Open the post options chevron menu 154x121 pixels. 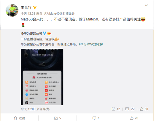[146, 5]
